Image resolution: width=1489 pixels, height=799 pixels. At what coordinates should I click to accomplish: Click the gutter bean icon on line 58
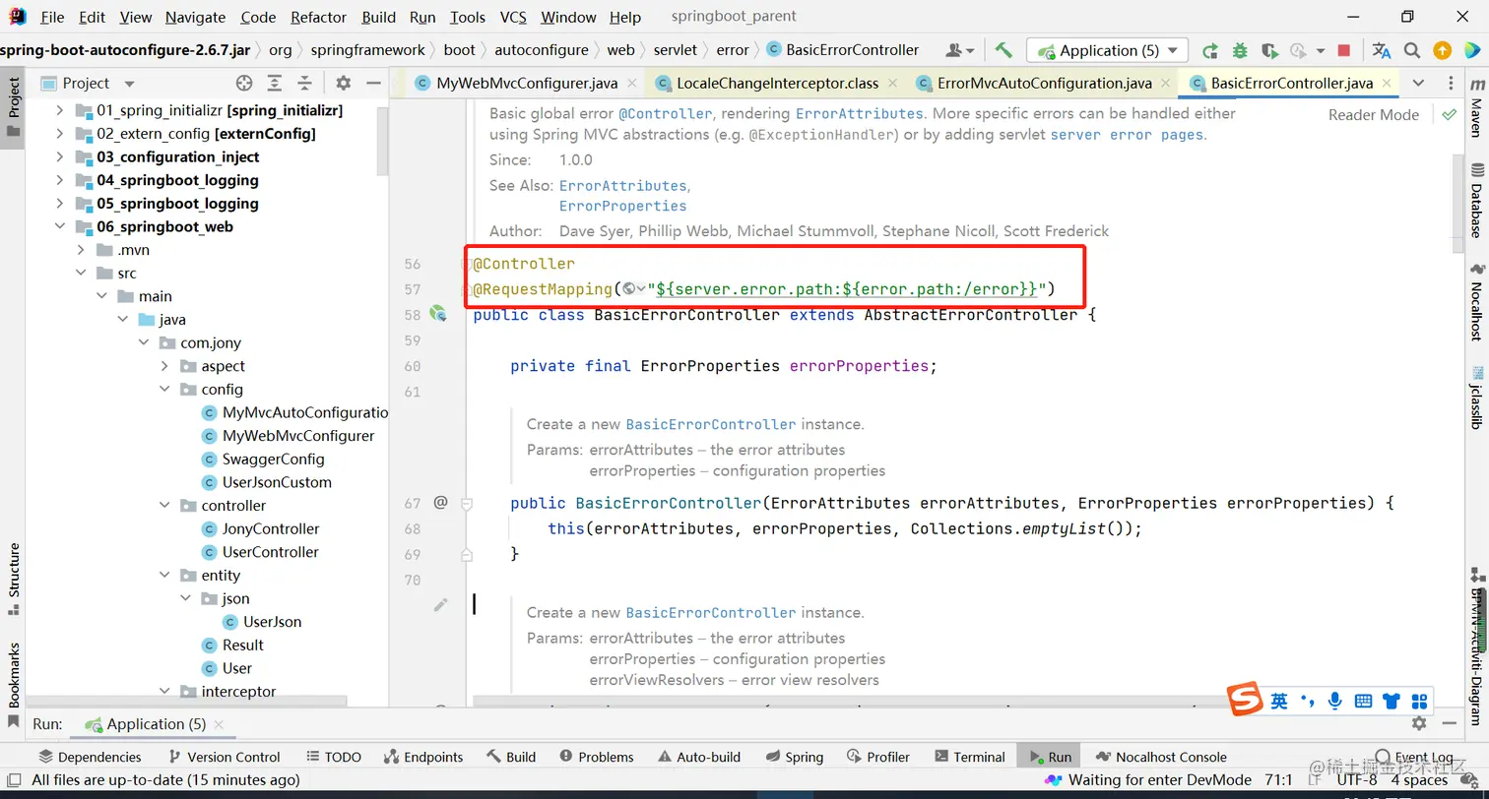click(438, 314)
